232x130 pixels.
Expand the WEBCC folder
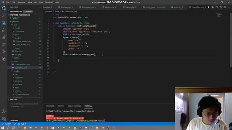coord(25,18)
